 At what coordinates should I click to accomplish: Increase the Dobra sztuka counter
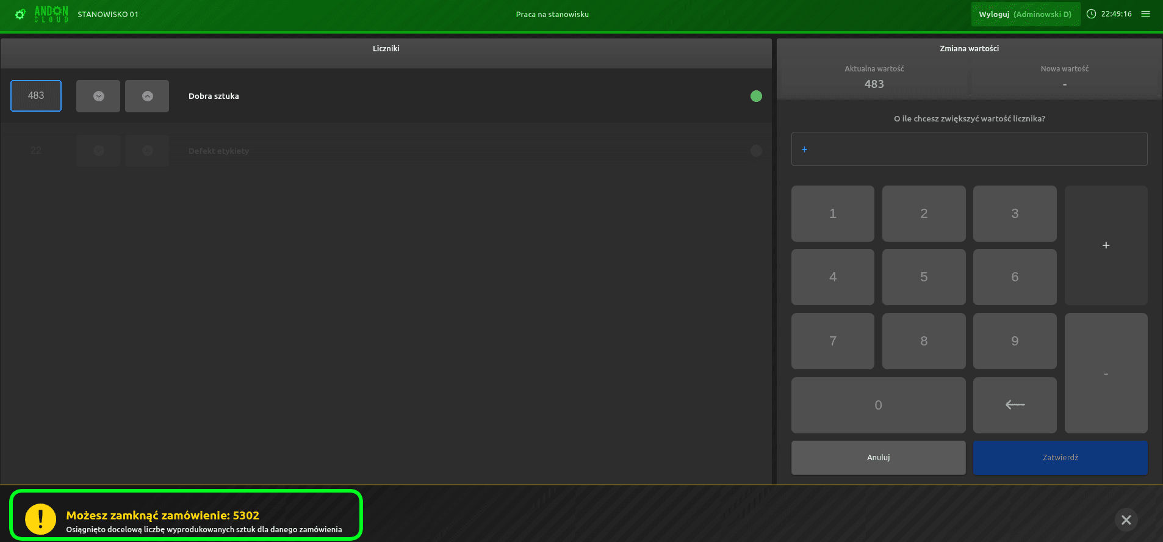[x=147, y=96]
